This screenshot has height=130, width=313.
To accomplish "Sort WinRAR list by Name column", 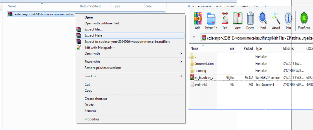I will [194, 49].
